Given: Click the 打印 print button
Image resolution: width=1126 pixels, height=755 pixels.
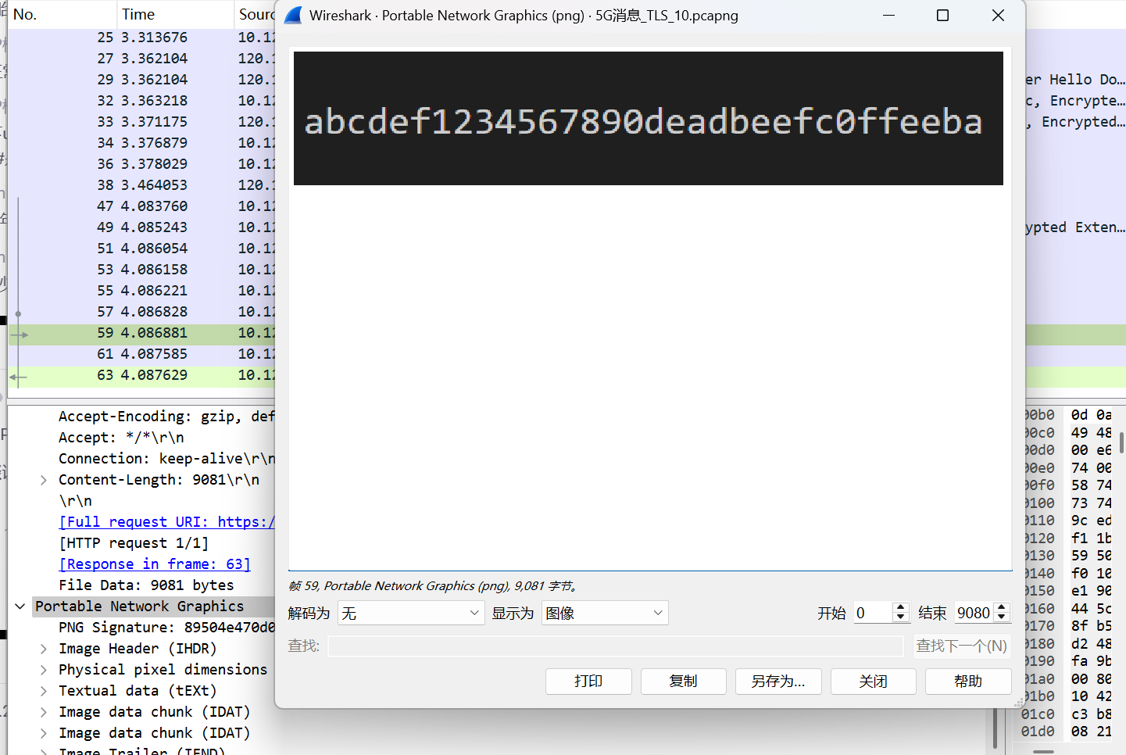Looking at the screenshot, I should [588, 682].
